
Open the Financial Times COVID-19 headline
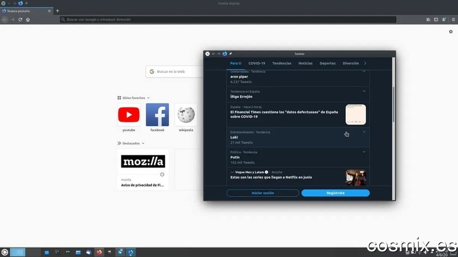tap(284, 114)
